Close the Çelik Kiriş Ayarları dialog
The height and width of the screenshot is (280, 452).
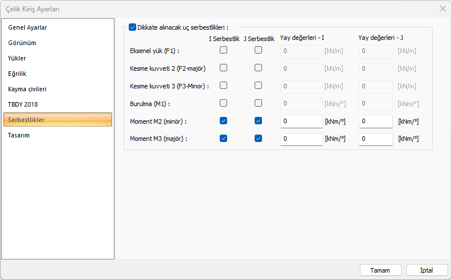coord(442,9)
